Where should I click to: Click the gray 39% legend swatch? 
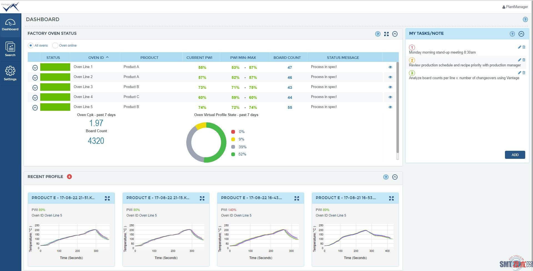233,147
